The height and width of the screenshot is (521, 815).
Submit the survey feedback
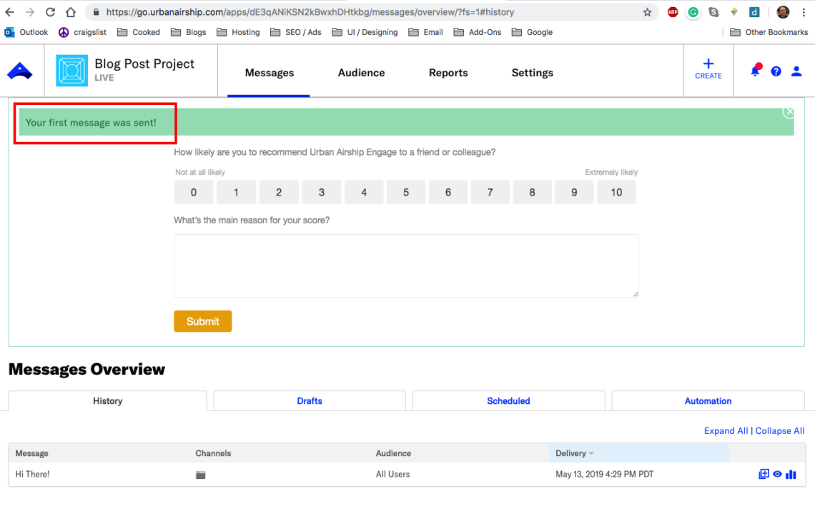pos(202,321)
